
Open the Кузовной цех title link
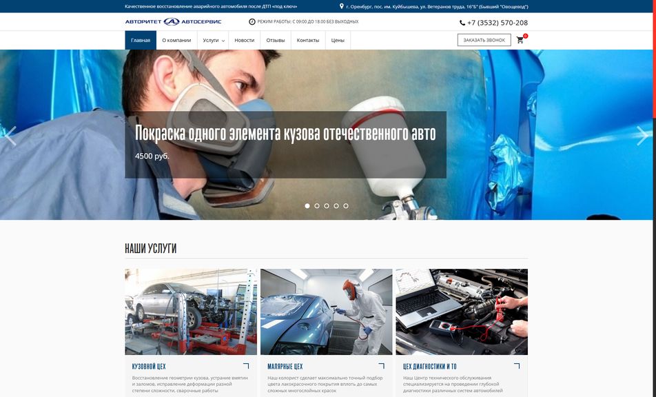[149, 367]
